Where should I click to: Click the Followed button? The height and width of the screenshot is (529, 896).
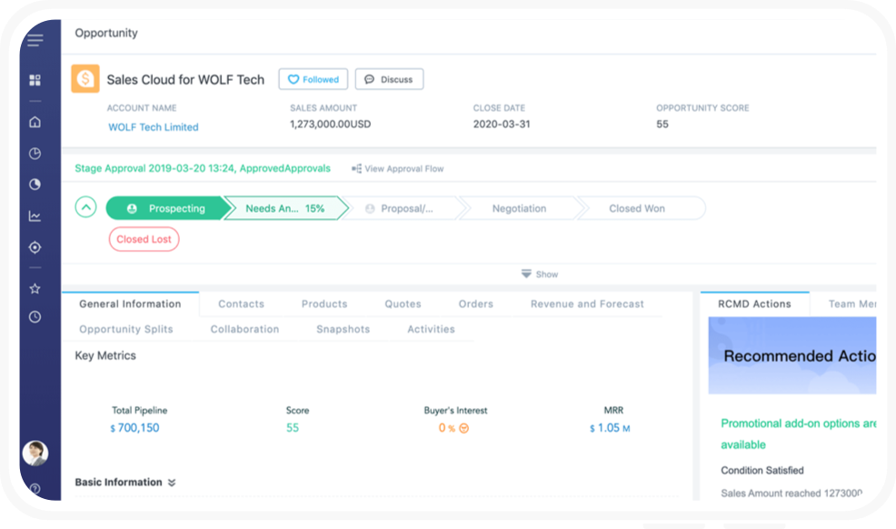(x=314, y=79)
